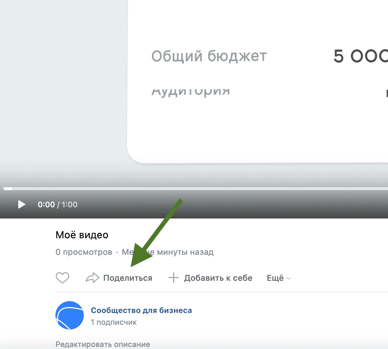Open the Сообщество для бизнеса community link
The height and width of the screenshot is (349, 388).
[141, 310]
